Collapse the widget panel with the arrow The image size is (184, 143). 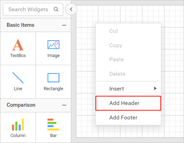click(x=71, y=9)
